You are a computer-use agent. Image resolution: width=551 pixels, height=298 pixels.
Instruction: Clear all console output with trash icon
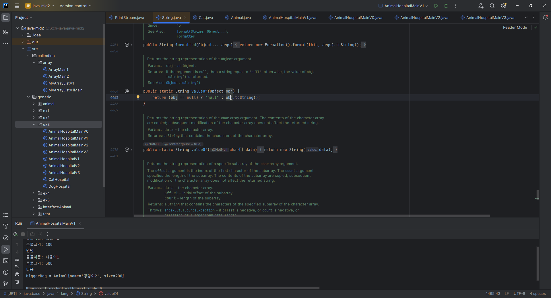17,282
